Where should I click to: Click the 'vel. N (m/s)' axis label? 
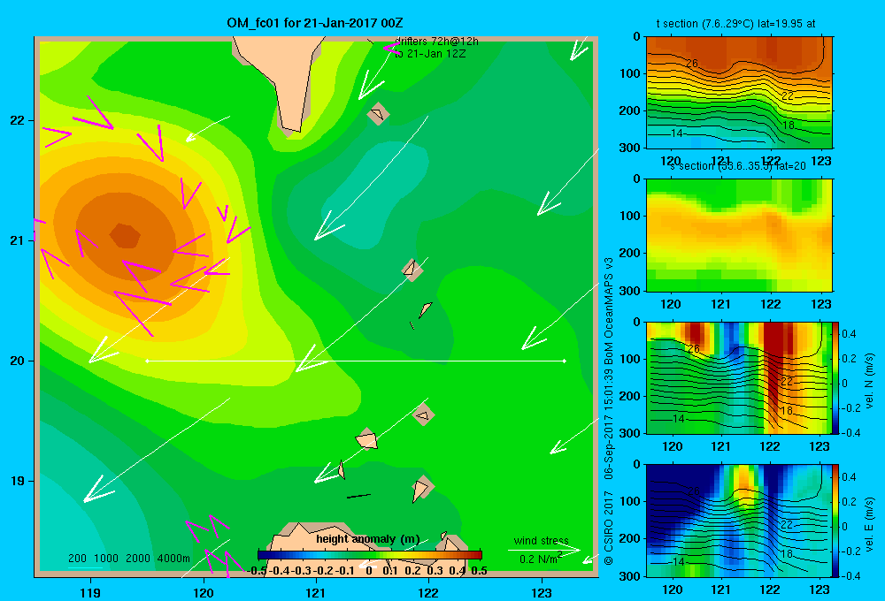point(870,381)
